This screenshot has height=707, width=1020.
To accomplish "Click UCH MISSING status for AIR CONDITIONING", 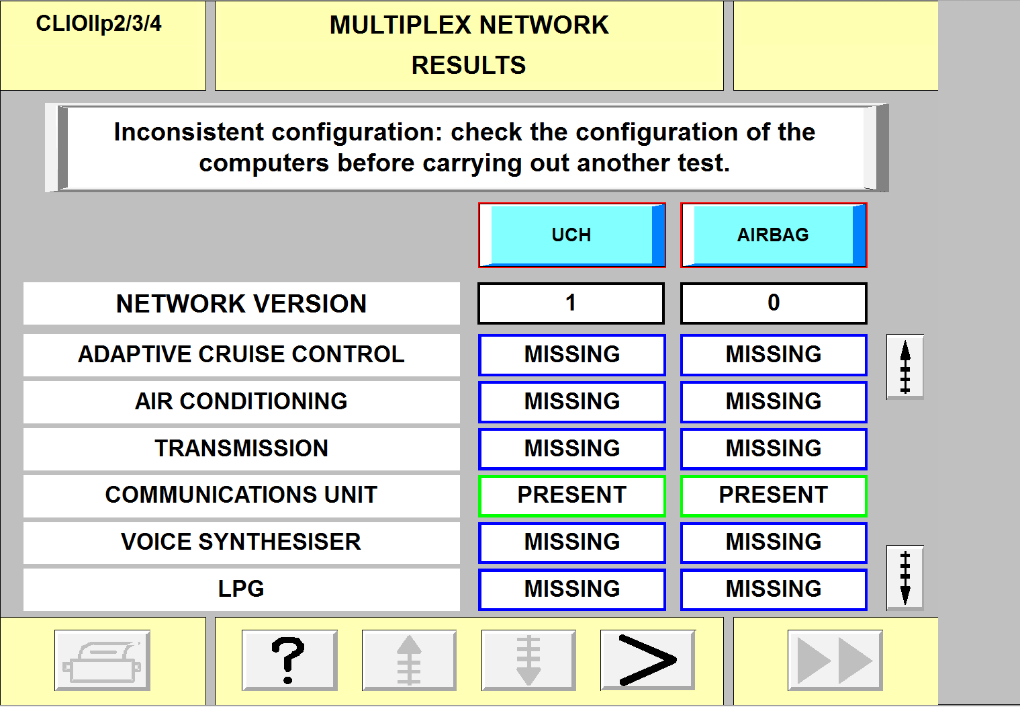I will tap(571, 402).
